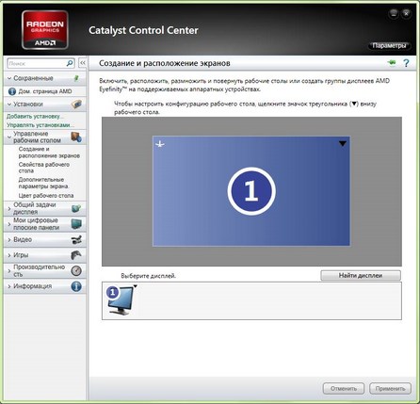Viewport: 420px width, 404px height.
Task: Open dropdown arrow beside monitor 1 thumbnail
Action: [x=136, y=286]
